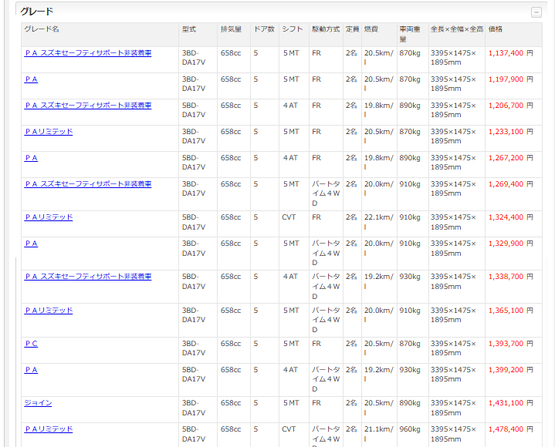Open the ＰＡ grade link priced 1,197,900 円

click(x=31, y=79)
